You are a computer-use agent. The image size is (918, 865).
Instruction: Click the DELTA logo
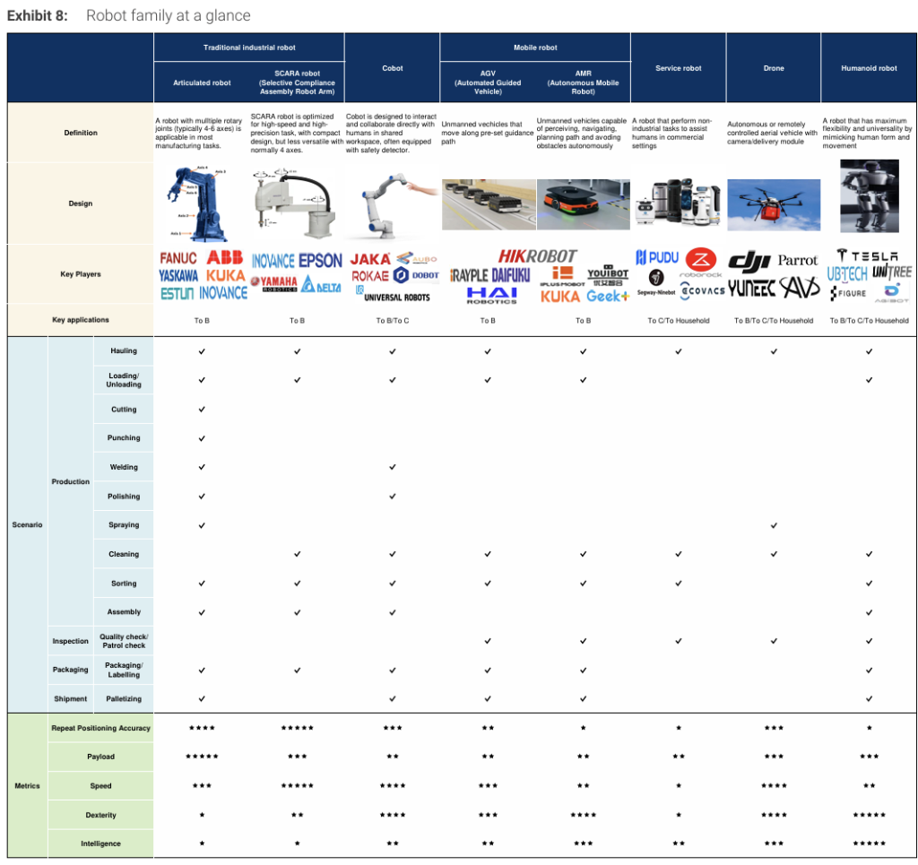[x=322, y=285]
